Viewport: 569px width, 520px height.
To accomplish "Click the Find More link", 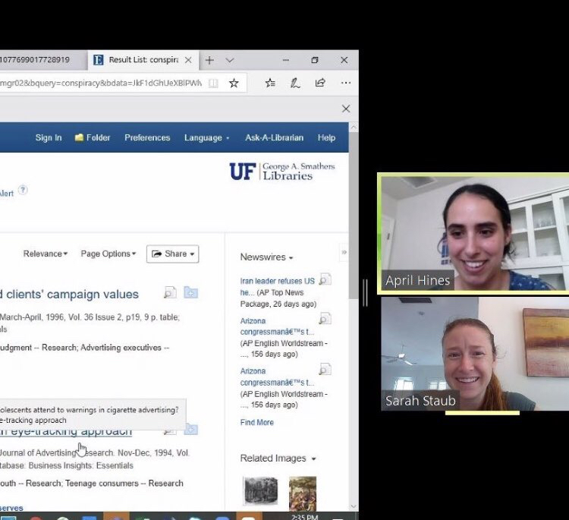I will (x=256, y=422).
